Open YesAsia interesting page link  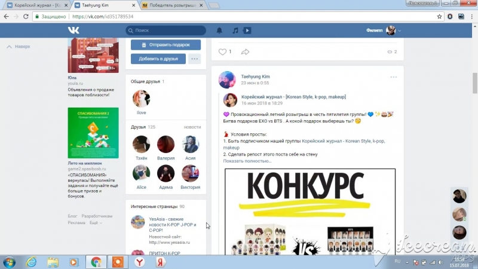pos(173,225)
